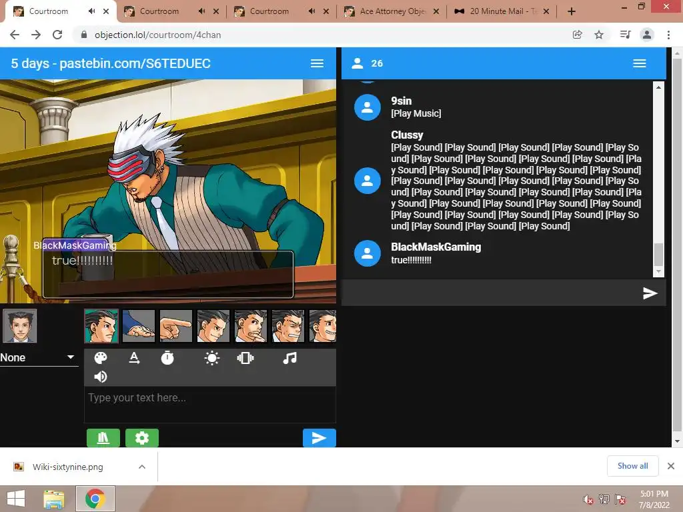683x512 pixels.
Task: Open the None pose dropdown
Action: click(x=38, y=358)
